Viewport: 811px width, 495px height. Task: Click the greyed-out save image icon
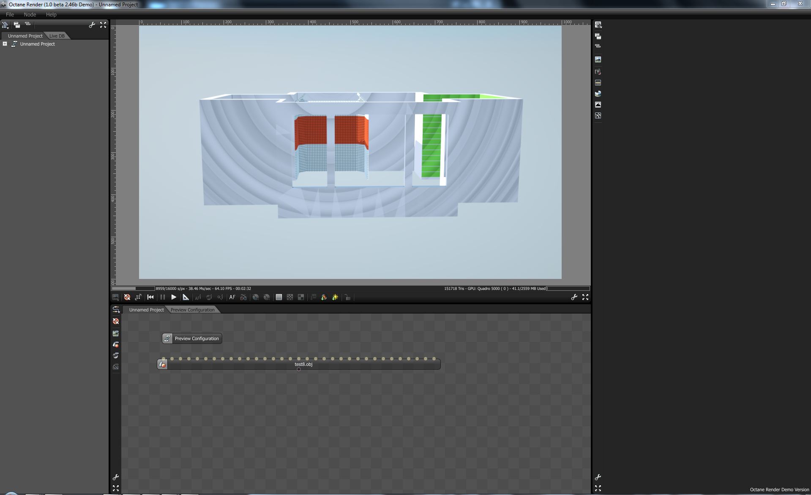[313, 298]
